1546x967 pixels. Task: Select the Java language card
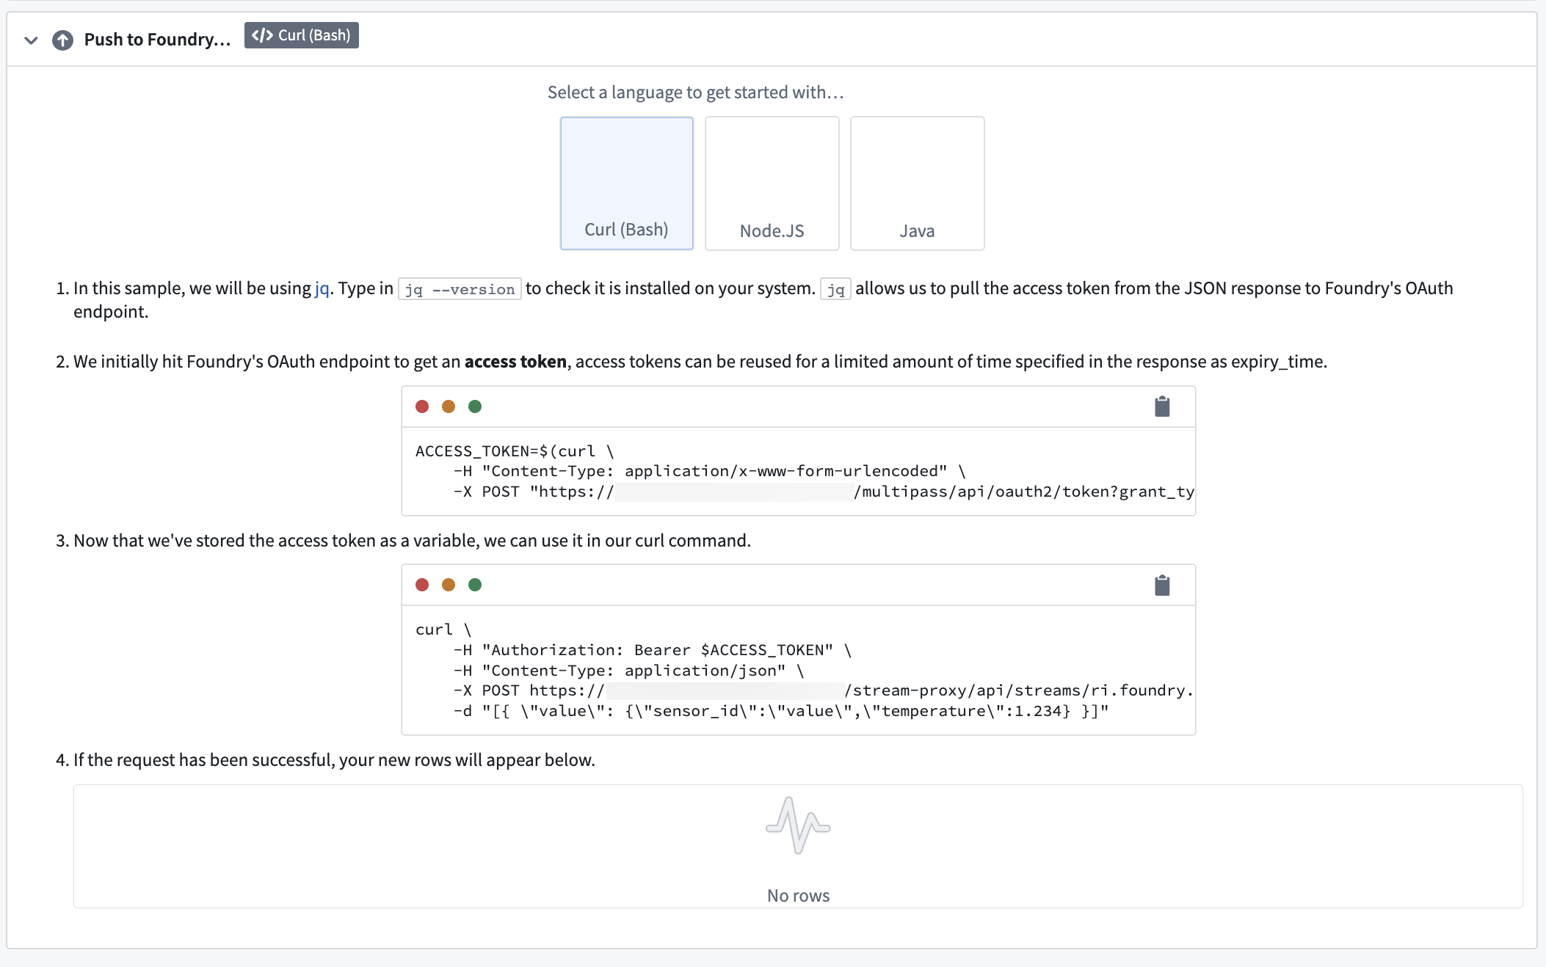click(x=917, y=183)
